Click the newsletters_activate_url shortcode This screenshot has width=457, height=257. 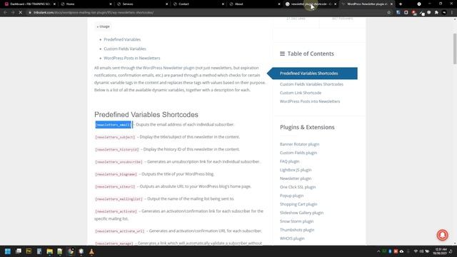click(120, 231)
